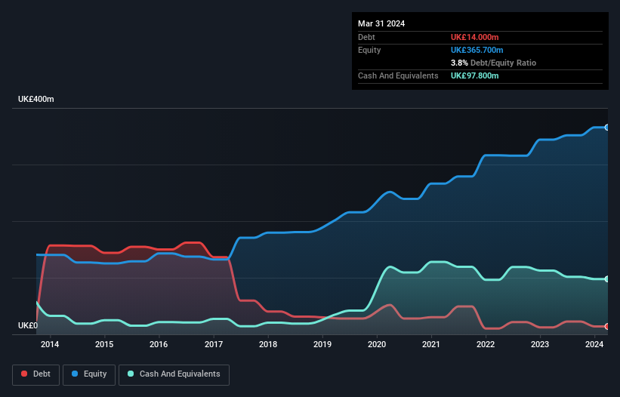
Task: Click the 2014 x-axis label
Action: tap(50, 344)
